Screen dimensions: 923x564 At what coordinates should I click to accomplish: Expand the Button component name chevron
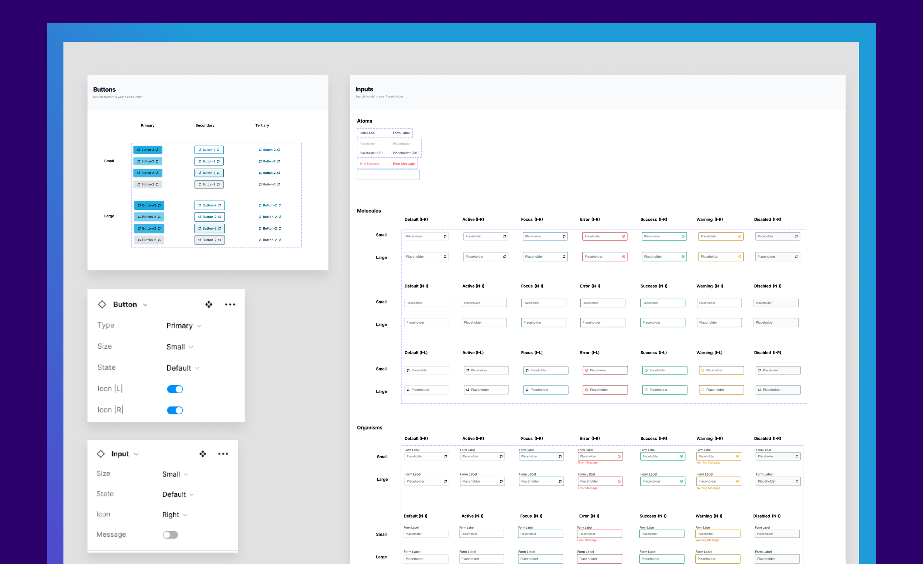(x=145, y=305)
